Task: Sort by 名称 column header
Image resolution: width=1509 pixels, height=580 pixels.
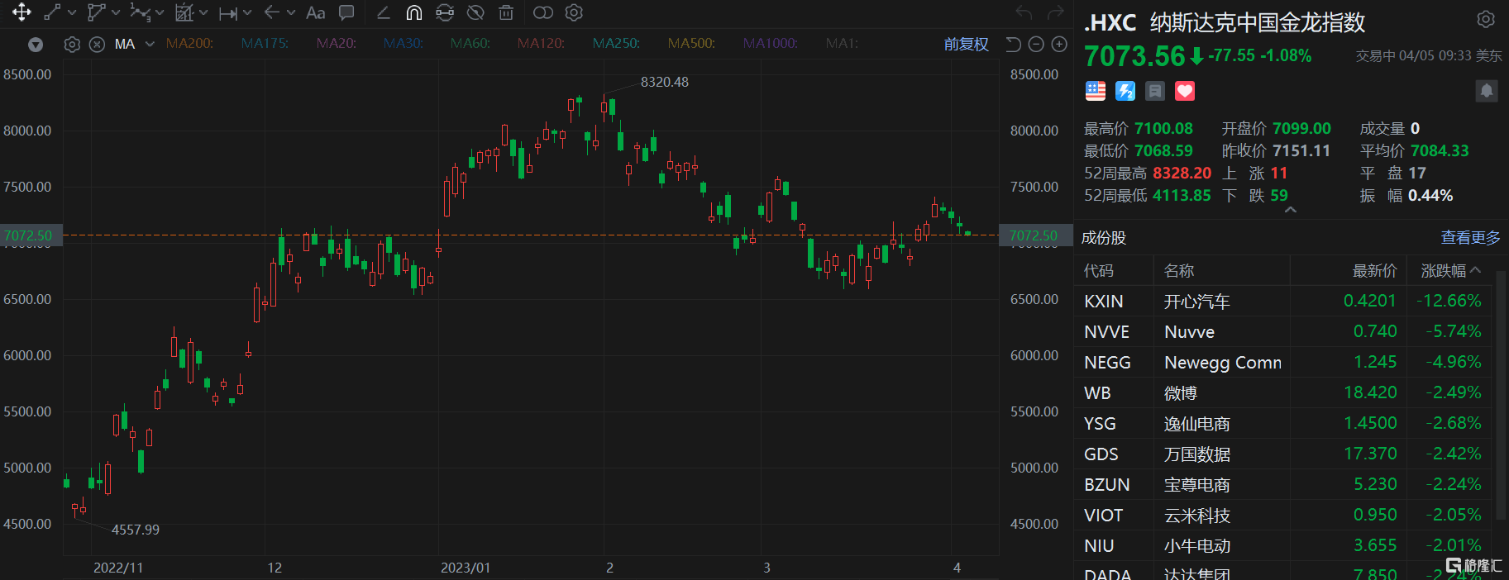Action: (x=1179, y=271)
